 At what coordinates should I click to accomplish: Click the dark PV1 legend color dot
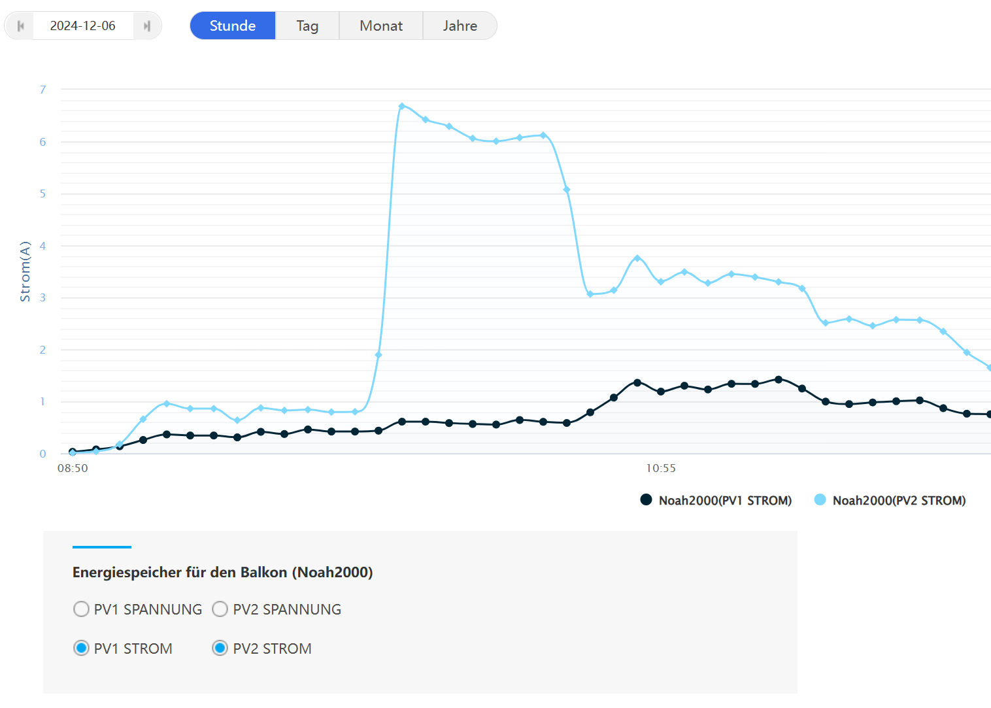pos(646,500)
